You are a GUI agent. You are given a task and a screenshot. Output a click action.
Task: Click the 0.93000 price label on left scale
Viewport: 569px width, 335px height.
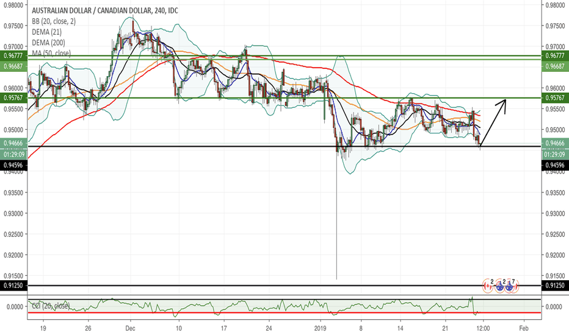(13, 213)
